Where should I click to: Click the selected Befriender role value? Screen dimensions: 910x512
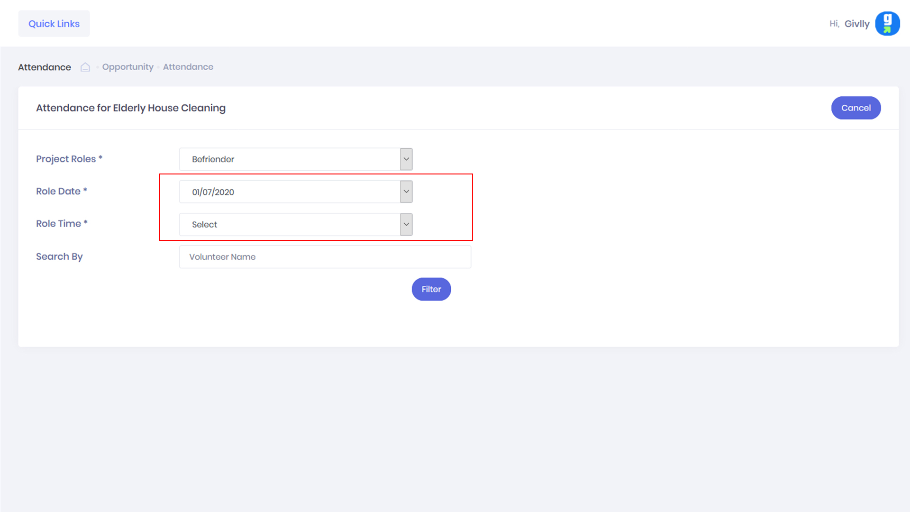tap(213, 159)
